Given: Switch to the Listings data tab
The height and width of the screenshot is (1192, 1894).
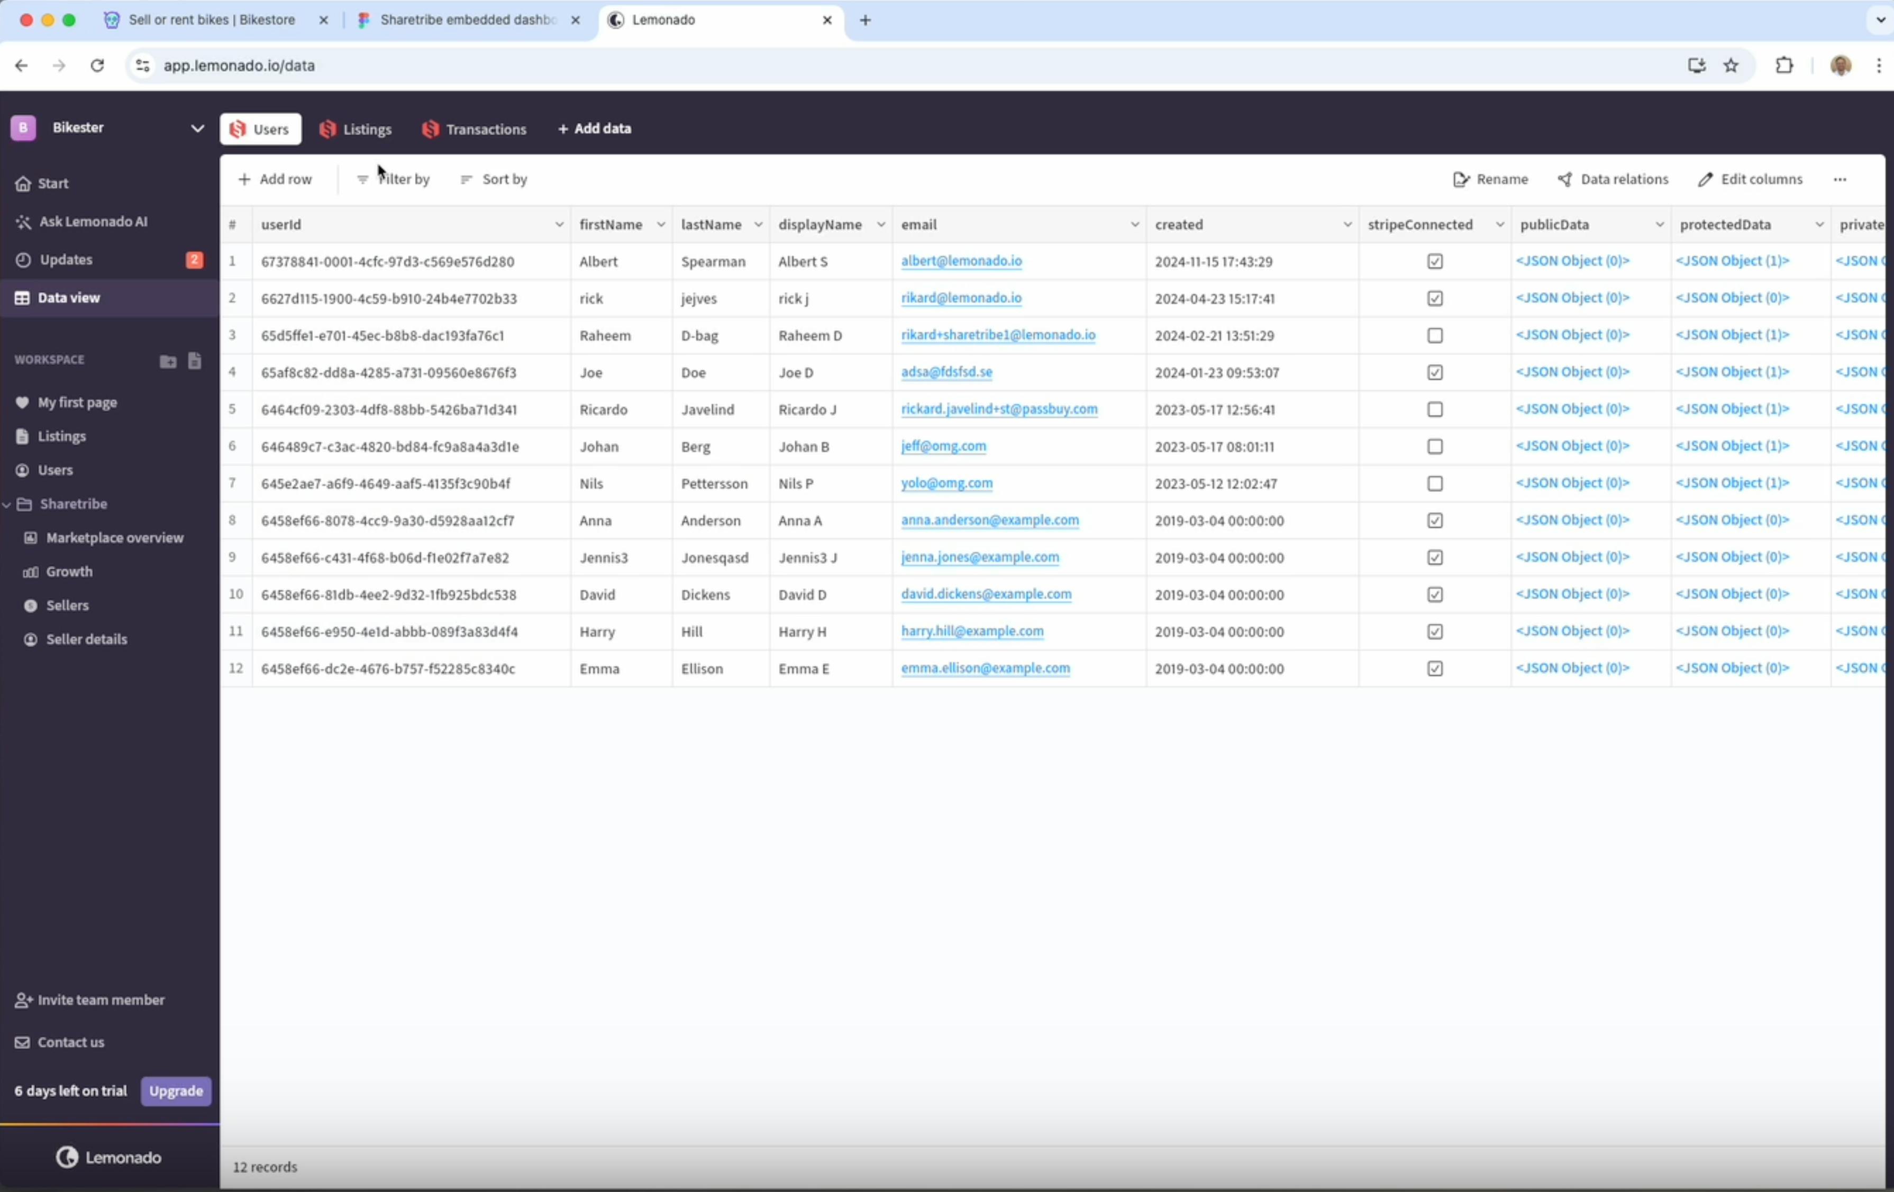Looking at the screenshot, I should pyautogui.click(x=356, y=129).
